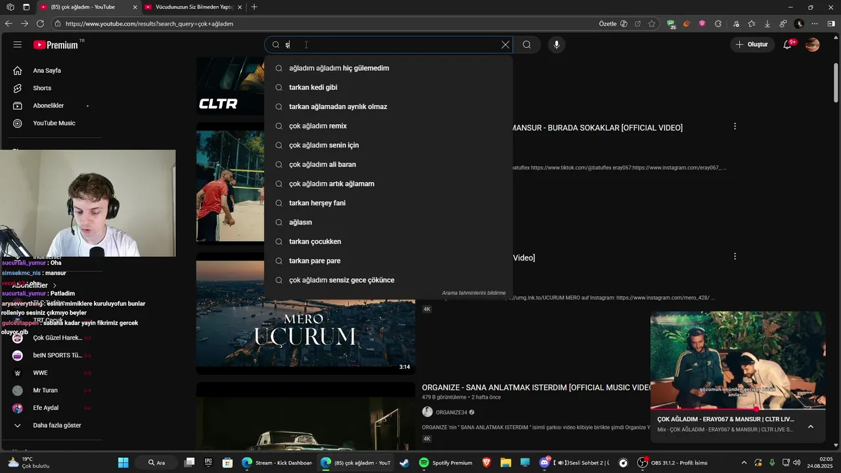Screen dimensions: 841x473
Task: Open the beach volleyball video thumbnail
Action: pos(230,185)
